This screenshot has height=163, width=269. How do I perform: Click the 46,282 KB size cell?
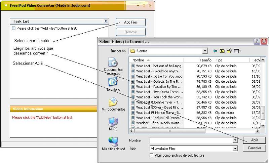click(204, 113)
